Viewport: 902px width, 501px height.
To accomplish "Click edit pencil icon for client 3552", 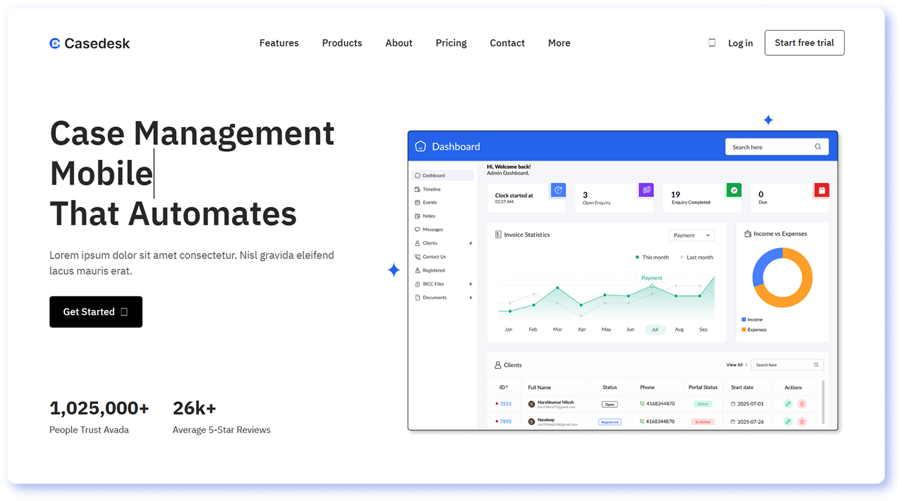I will pos(788,404).
